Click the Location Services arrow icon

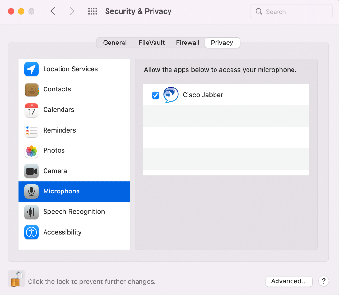[31, 69]
